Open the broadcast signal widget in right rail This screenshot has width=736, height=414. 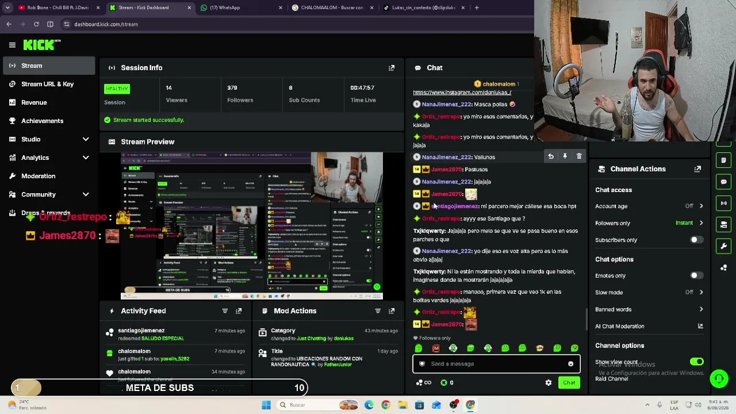point(723,203)
